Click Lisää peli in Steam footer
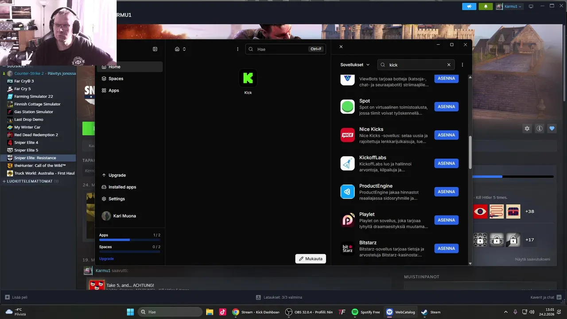This screenshot has width=567, height=319. 16,297
